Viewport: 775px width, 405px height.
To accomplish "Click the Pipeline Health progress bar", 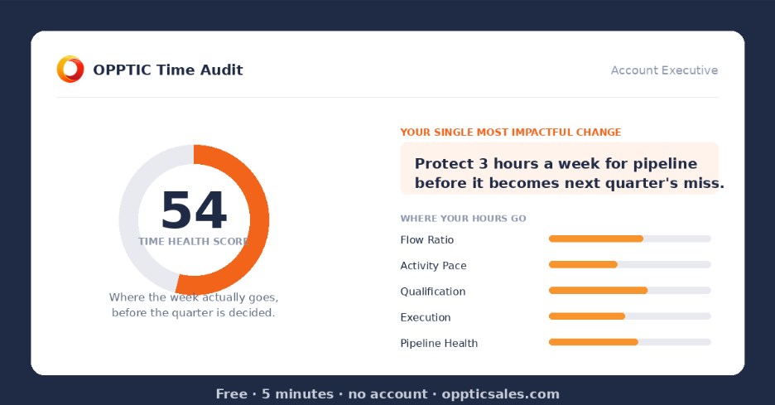I will tap(629, 342).
